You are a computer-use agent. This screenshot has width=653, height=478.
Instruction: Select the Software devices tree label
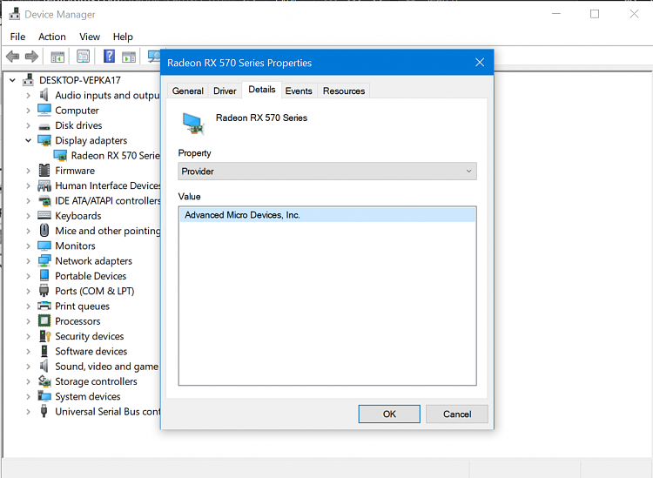click(x=91, y=351)
